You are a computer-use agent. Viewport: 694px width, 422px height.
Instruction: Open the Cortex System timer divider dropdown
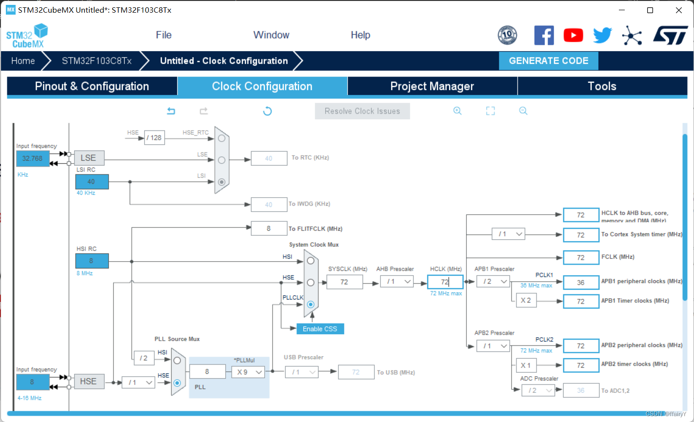508,234
